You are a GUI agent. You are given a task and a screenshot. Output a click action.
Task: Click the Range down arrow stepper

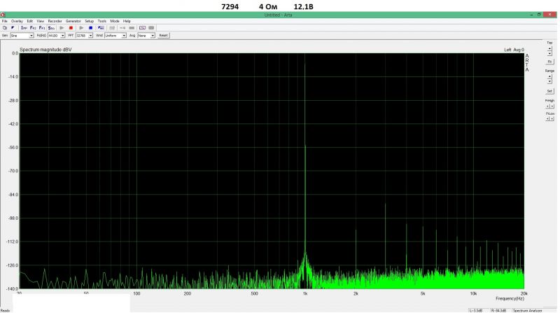(x=549, y=81)
